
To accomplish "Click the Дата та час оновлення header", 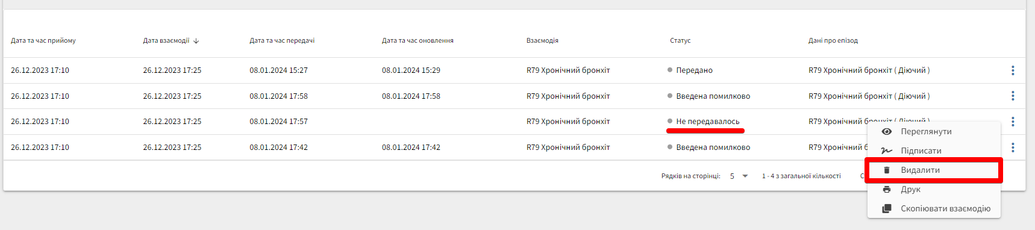I will tap(417, 40).
